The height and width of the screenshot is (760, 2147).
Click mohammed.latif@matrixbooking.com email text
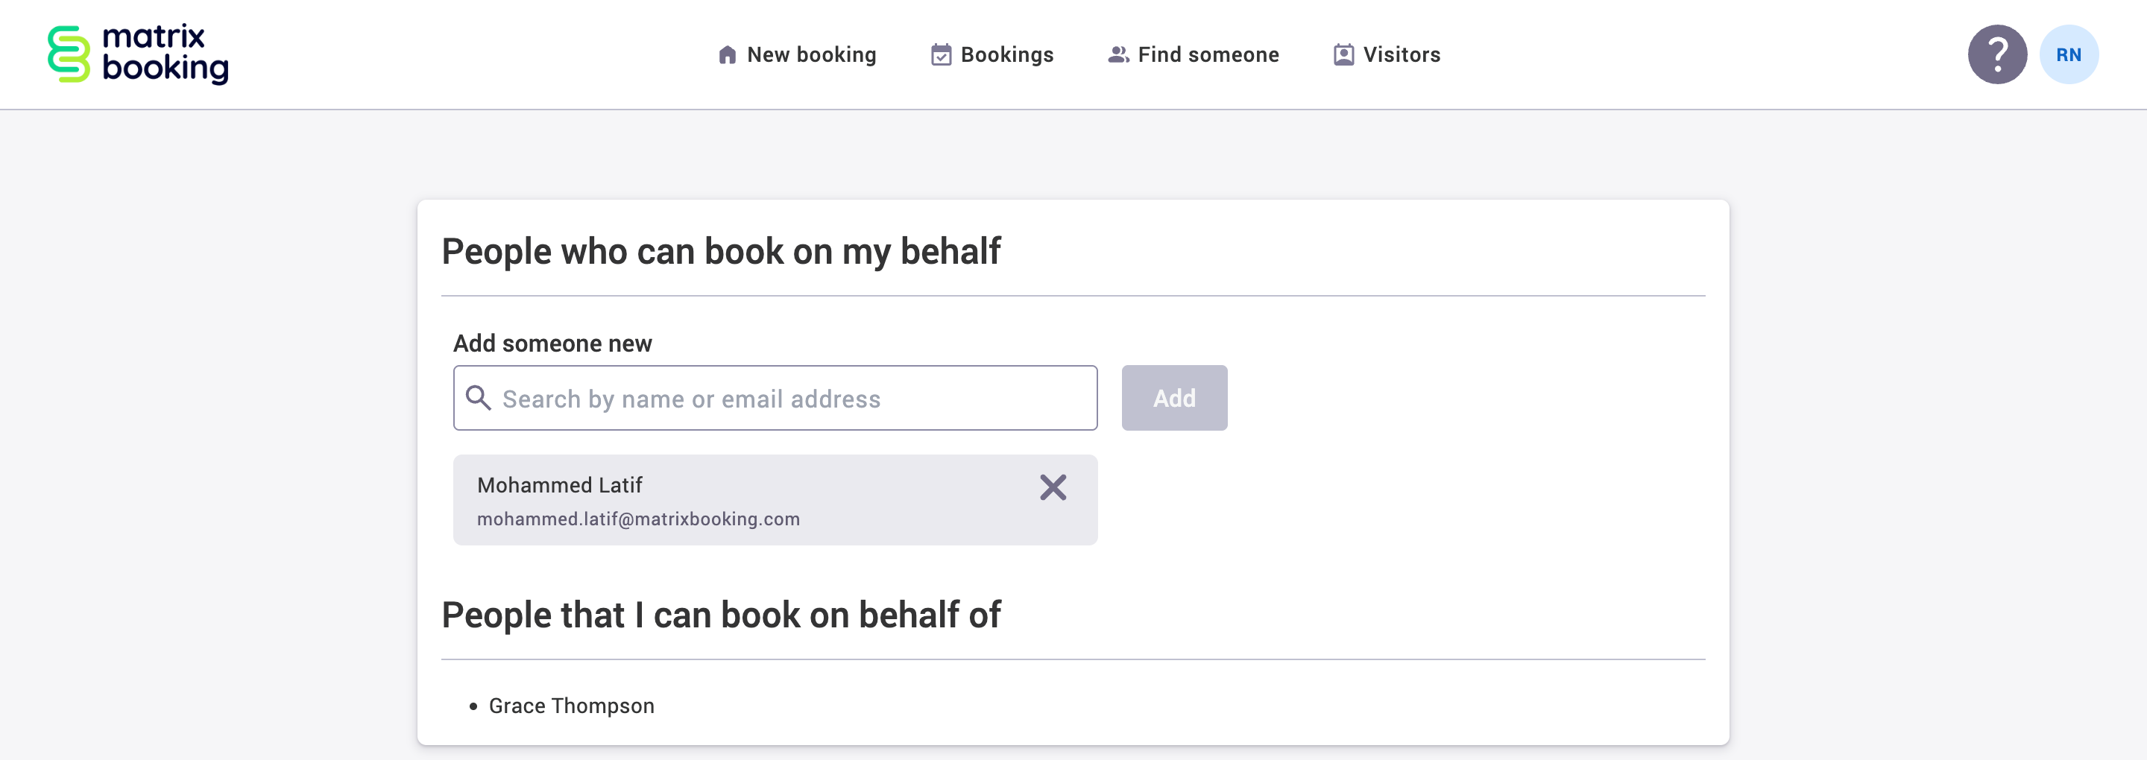637,518
